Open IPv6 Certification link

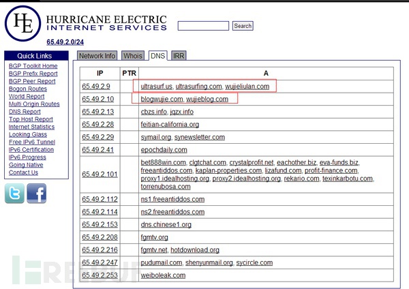pyautogui.click(x=31, y=149)
